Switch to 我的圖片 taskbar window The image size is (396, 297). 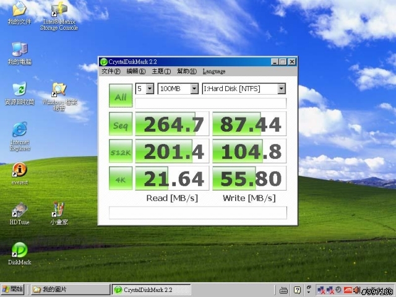[x=71, y=290]
